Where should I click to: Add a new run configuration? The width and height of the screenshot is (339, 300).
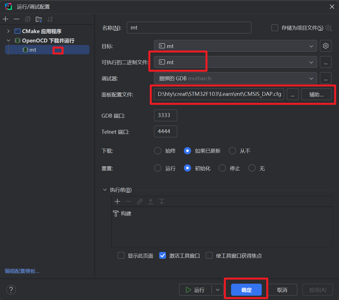[5, 19]
